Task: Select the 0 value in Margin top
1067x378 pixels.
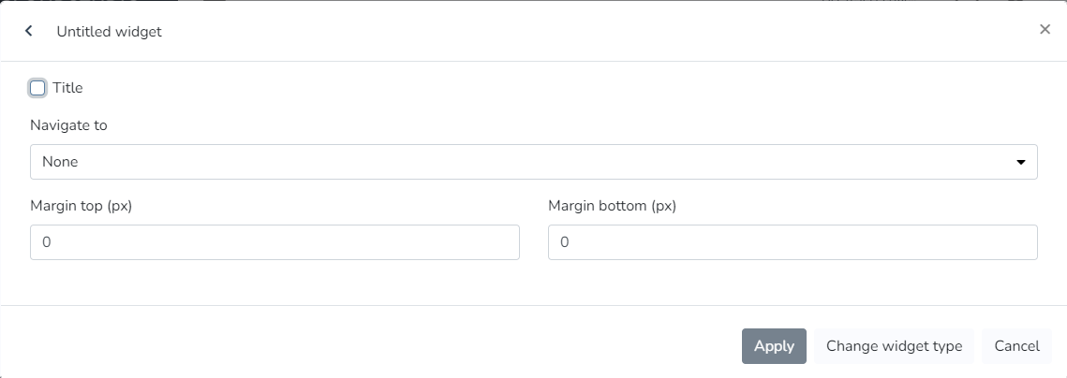Action: (x=47, y=242)
